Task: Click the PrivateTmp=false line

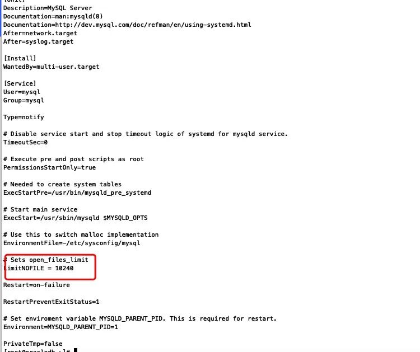Action: (32, 344)
